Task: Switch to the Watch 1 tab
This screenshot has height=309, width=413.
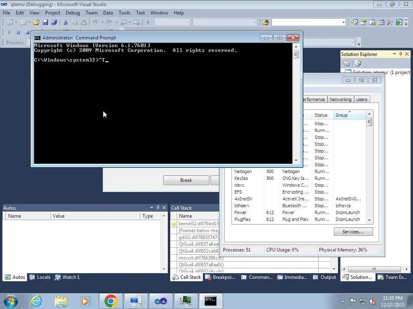Action: tap(67, 277)
